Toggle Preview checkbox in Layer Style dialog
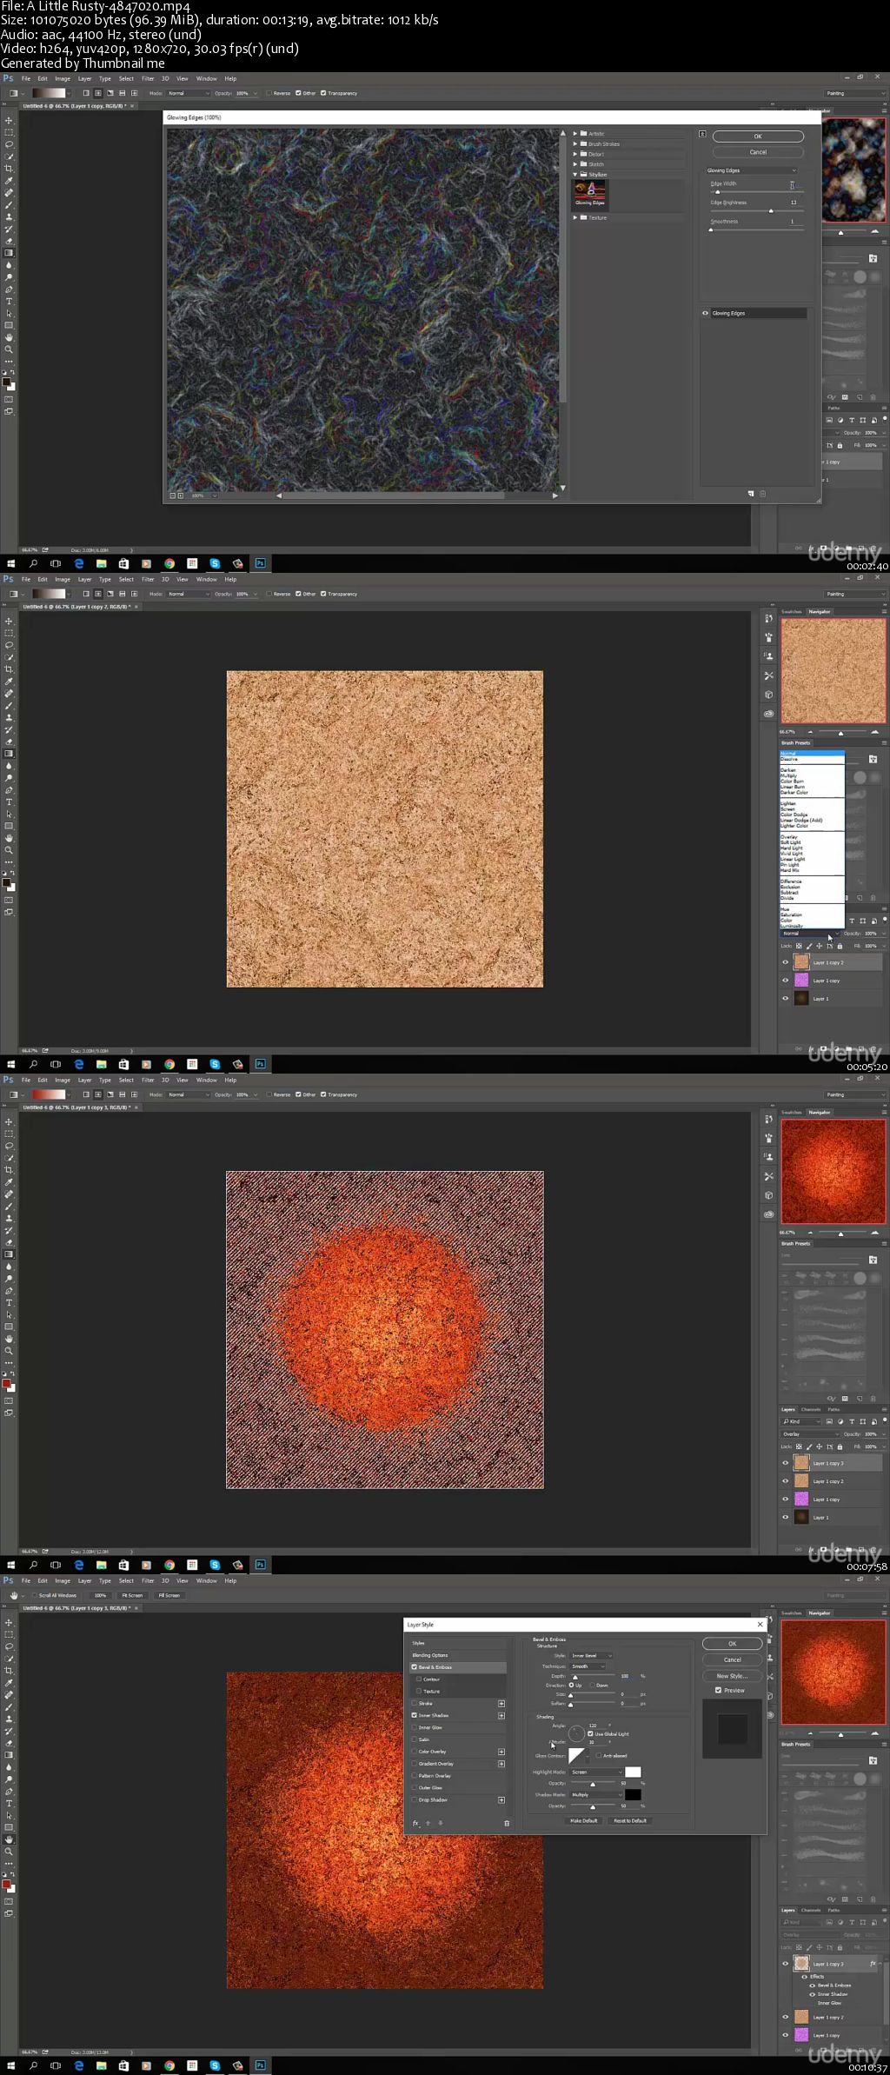Viewport: 890px width, 2075px height. tap(718, 1691)
